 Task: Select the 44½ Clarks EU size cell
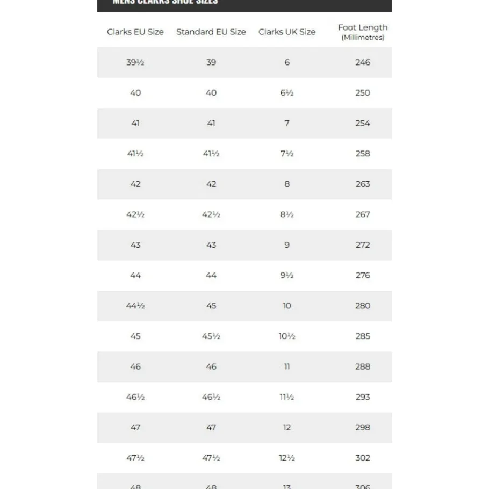click(135, 306)
